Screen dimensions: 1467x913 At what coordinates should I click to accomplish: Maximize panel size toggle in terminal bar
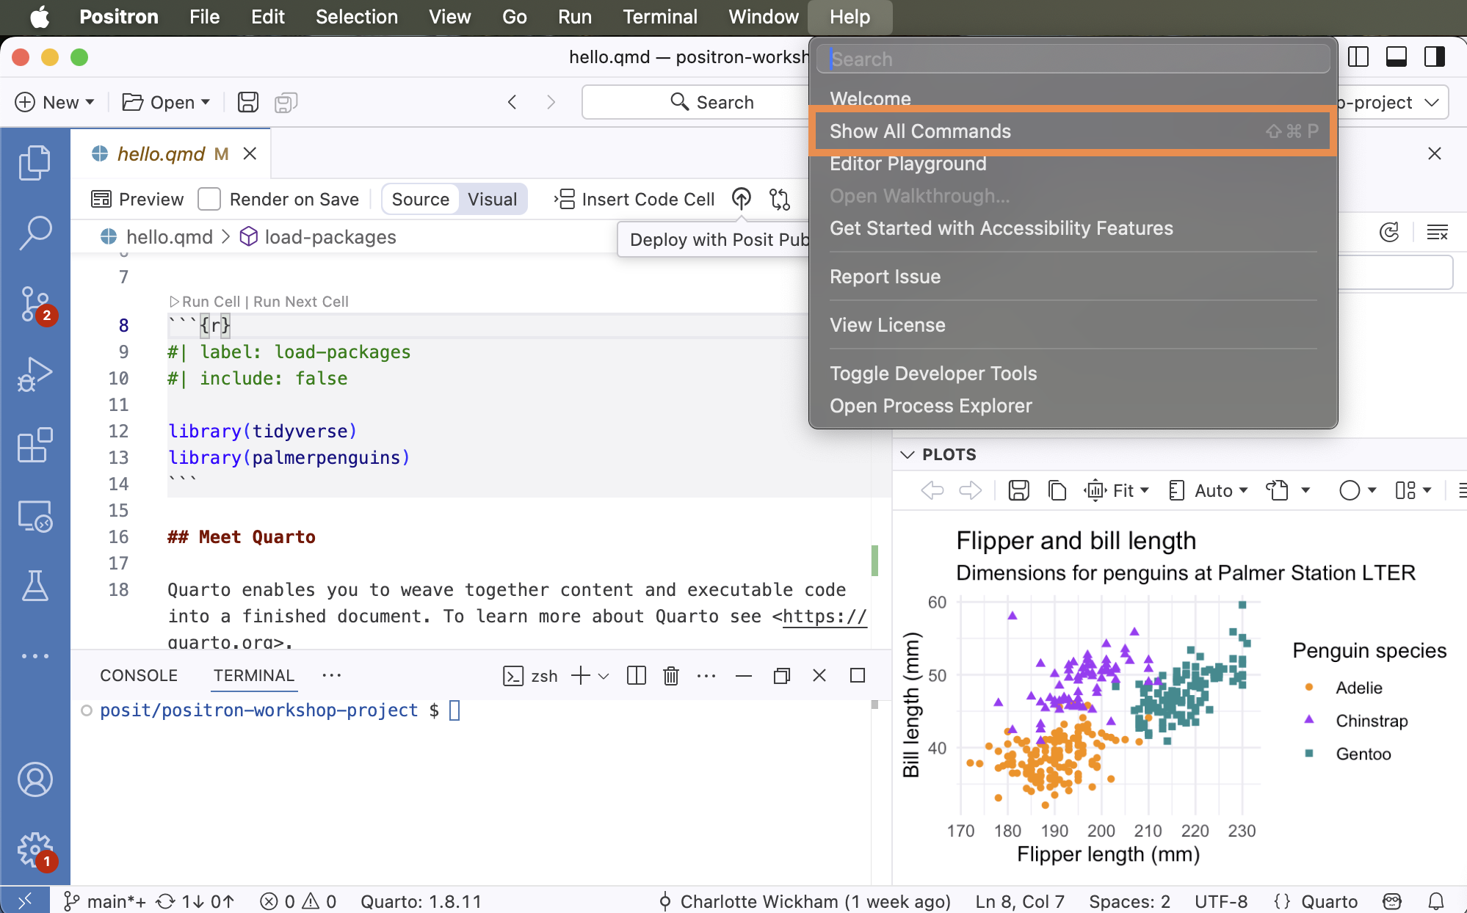tap(857, 675)
